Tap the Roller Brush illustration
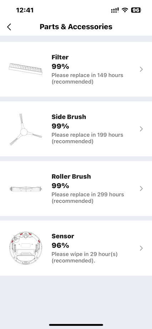This screenshot has height=329, width=152. pos(26,189)
